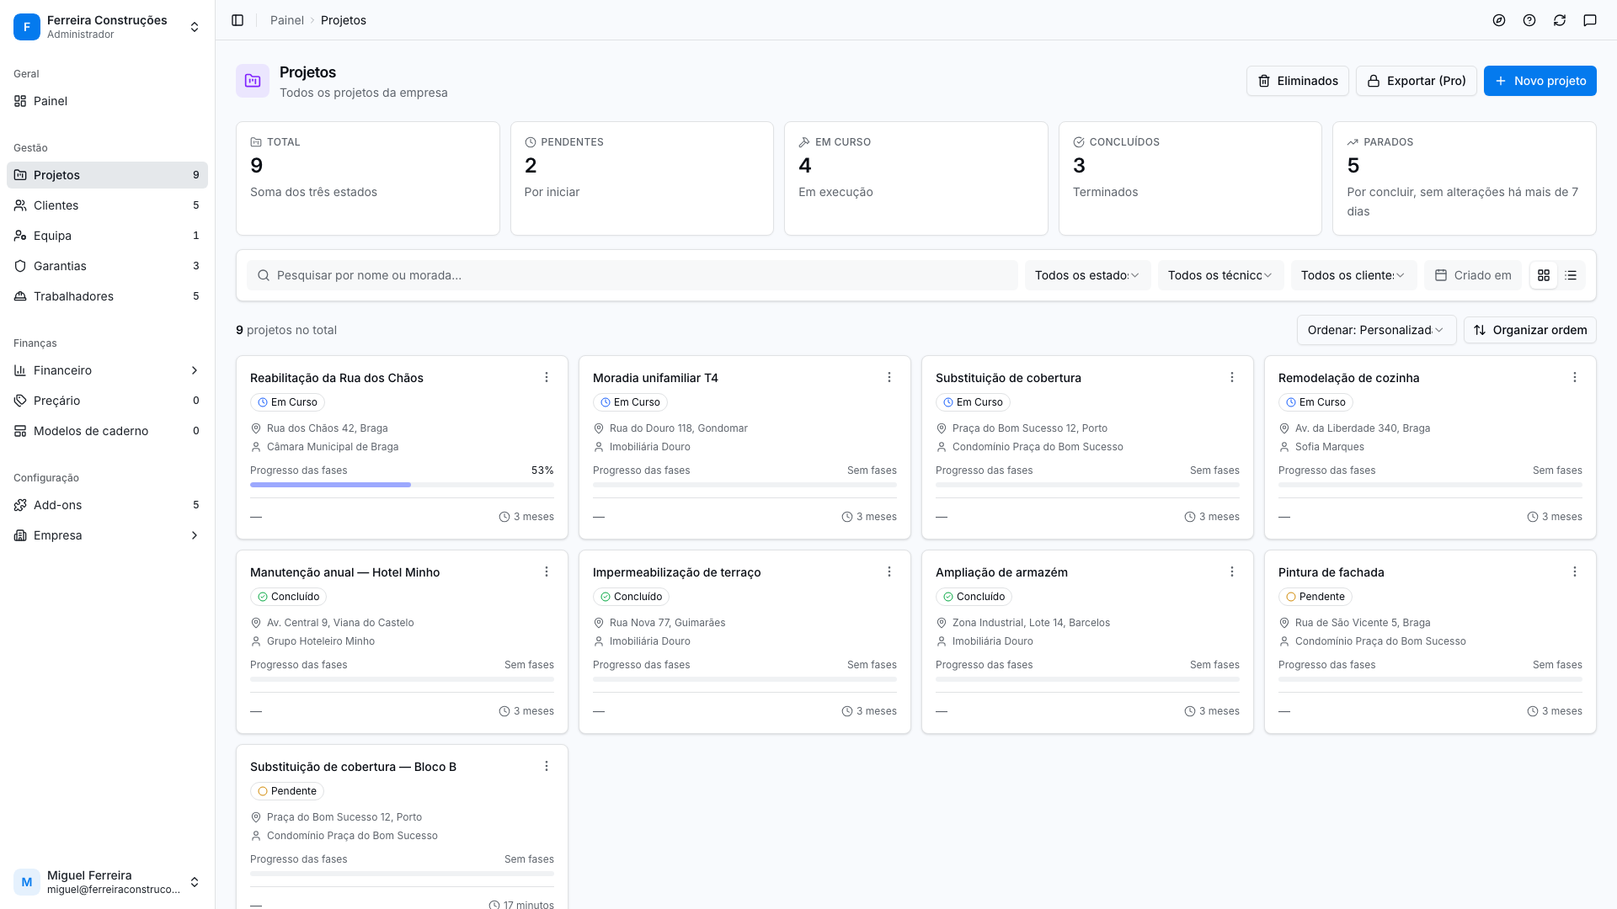This screenshot has height=909, width=1617.
Task: Open options menu for Reabilitação da Rua dos Chãos
Action: click(x=547, y=377)
